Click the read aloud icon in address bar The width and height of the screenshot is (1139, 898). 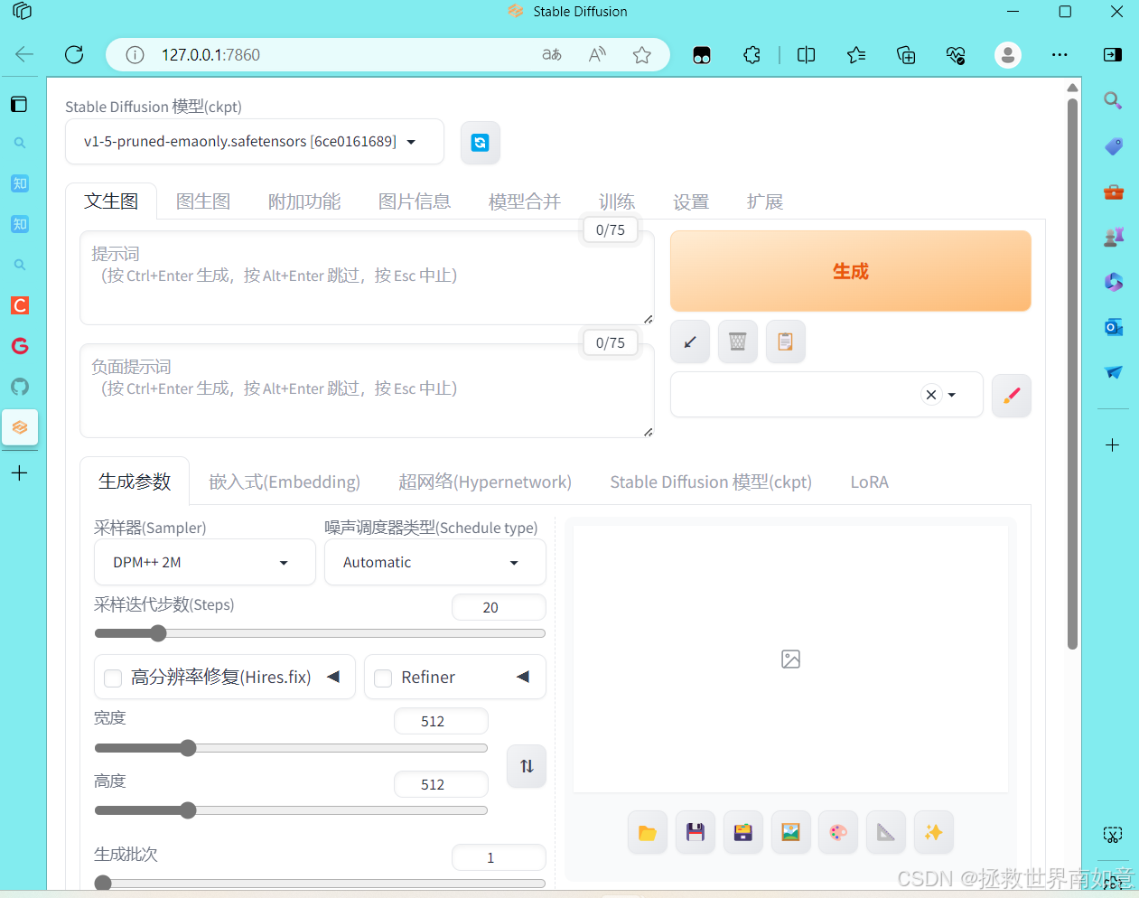click(597, 55)
